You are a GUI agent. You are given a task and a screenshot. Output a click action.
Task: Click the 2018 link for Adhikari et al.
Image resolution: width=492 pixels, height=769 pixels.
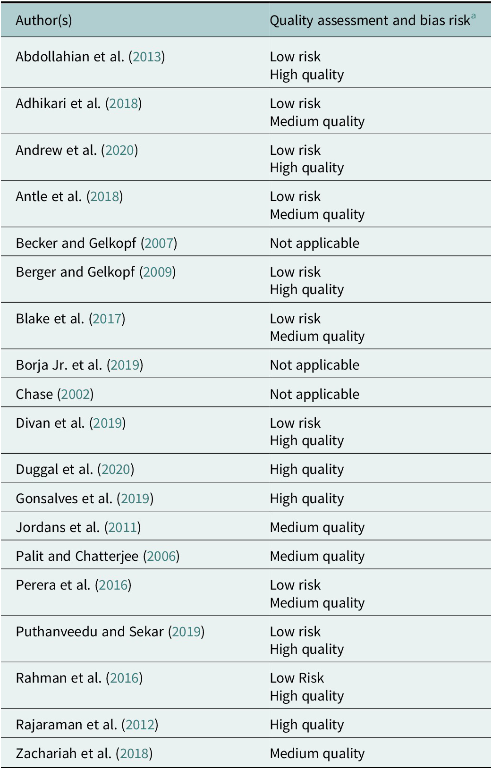pyautogui.click(x=124, y=104)
